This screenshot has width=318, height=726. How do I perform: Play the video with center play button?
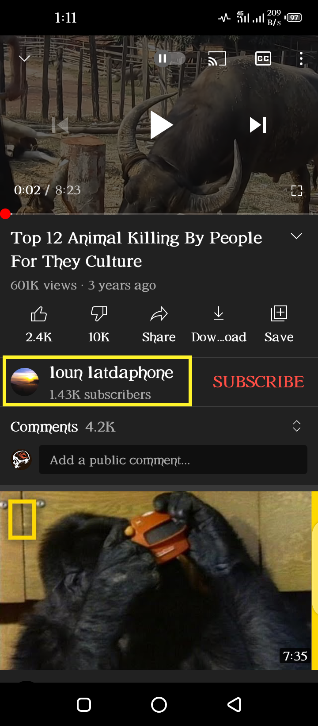pos(161,125)
